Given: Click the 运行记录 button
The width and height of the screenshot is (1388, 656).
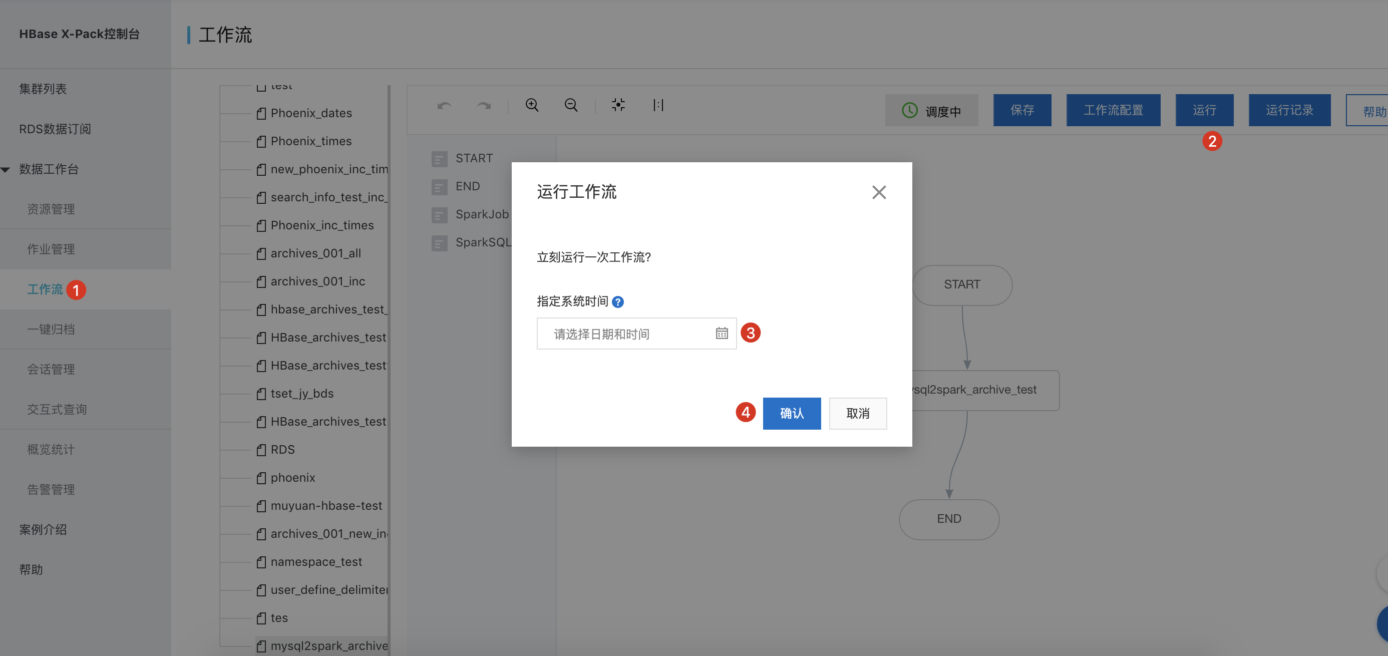Looking at the screenshot, I should (1289, 110).
